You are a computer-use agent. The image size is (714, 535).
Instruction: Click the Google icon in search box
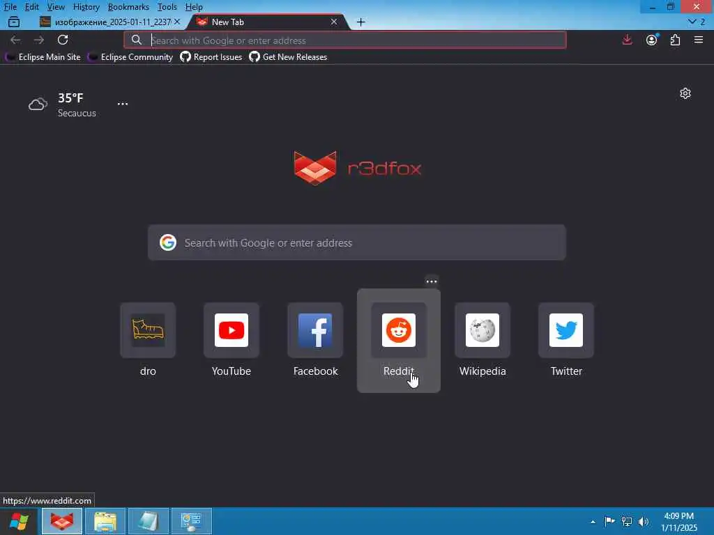[x=168, y=242]
